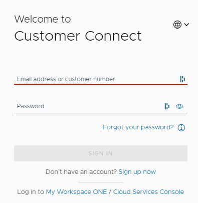The width and height of the screenshot is (198, 203).
Task: Focus the Email address or customer number field
Action: 101,79
